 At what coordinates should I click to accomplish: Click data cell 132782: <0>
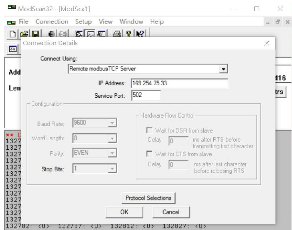click(x=28, y=226)
